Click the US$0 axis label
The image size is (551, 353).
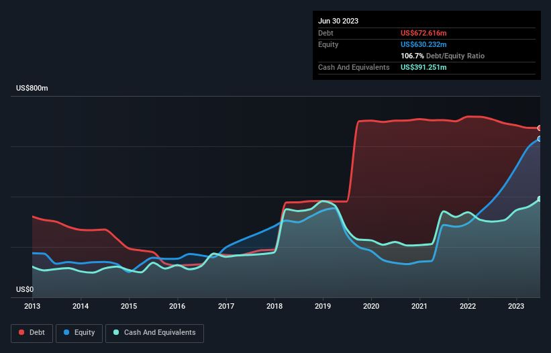pos(25,289)
